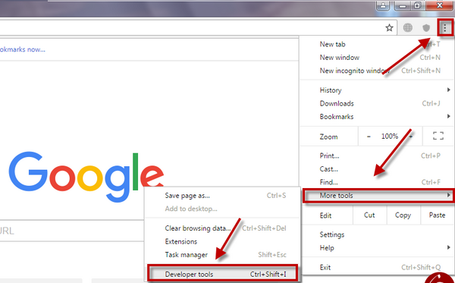This screenshot has height=283, width=455.
Task: Open Developer tools from submenu
Action: tap(222, 274)
